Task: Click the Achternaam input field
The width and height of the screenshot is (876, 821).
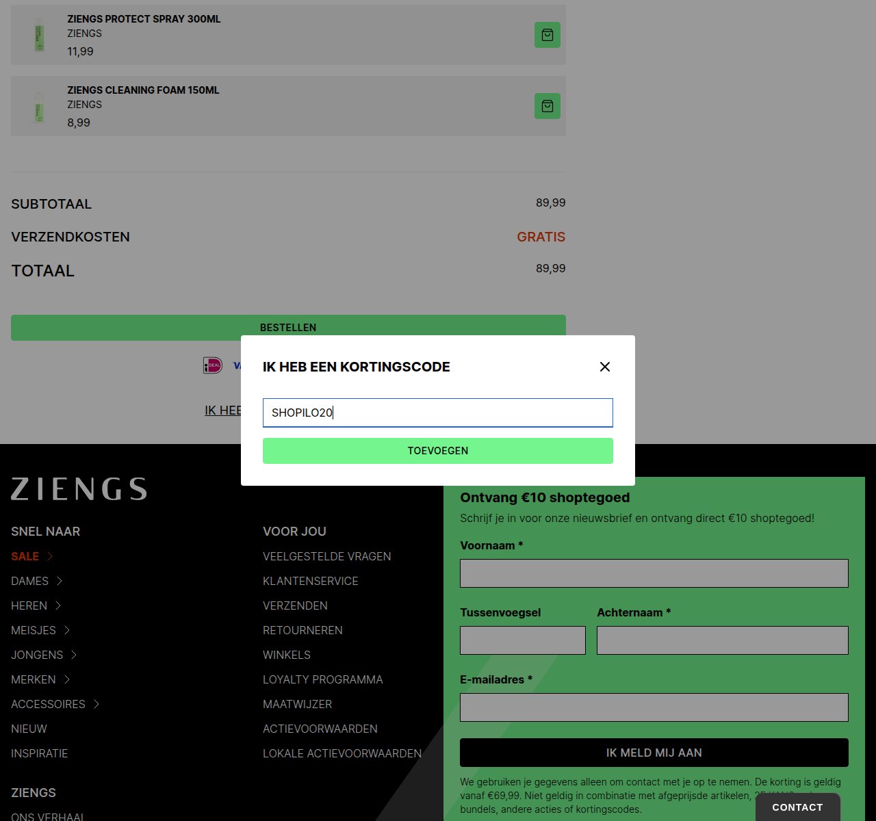Action: coord(723,640)
